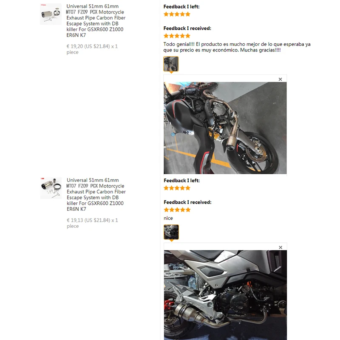Select the small engine photo under 'nice' review
340x340 pixels.
171,232
